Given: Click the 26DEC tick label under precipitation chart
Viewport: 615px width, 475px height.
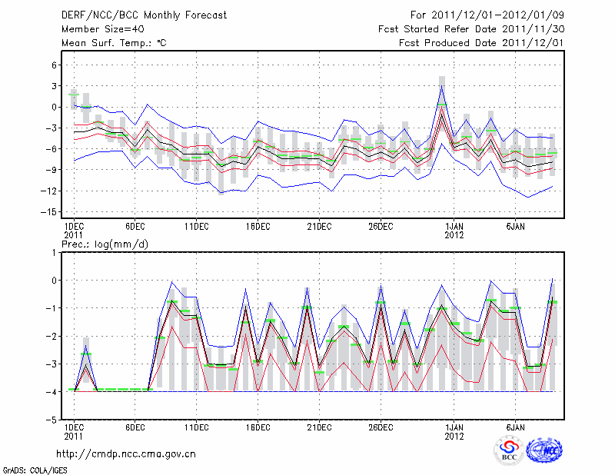Looking at the screenshot, I should click(381, 427).
